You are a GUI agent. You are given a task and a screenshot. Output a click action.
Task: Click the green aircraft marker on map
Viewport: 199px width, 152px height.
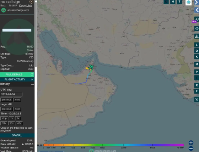click(x=91, y=67)
